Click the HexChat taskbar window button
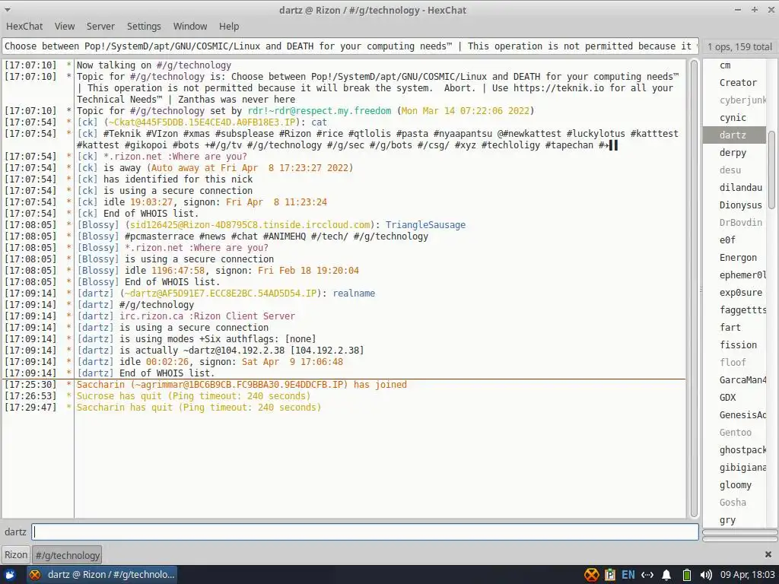Viewport: 779px width, 584px height. point(101,575)
